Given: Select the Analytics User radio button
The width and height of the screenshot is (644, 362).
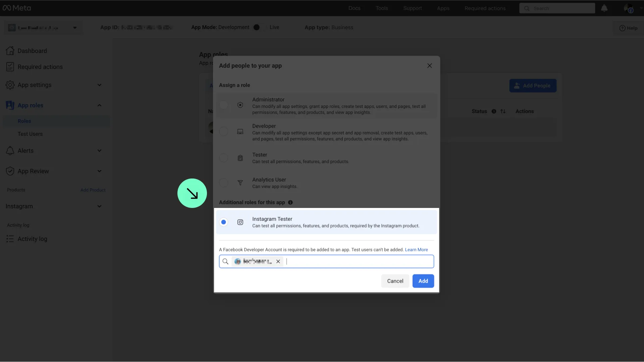Looking at the screenshot, I should 223,183.
